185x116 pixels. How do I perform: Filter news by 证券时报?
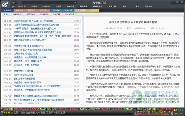tap(44, 14)
